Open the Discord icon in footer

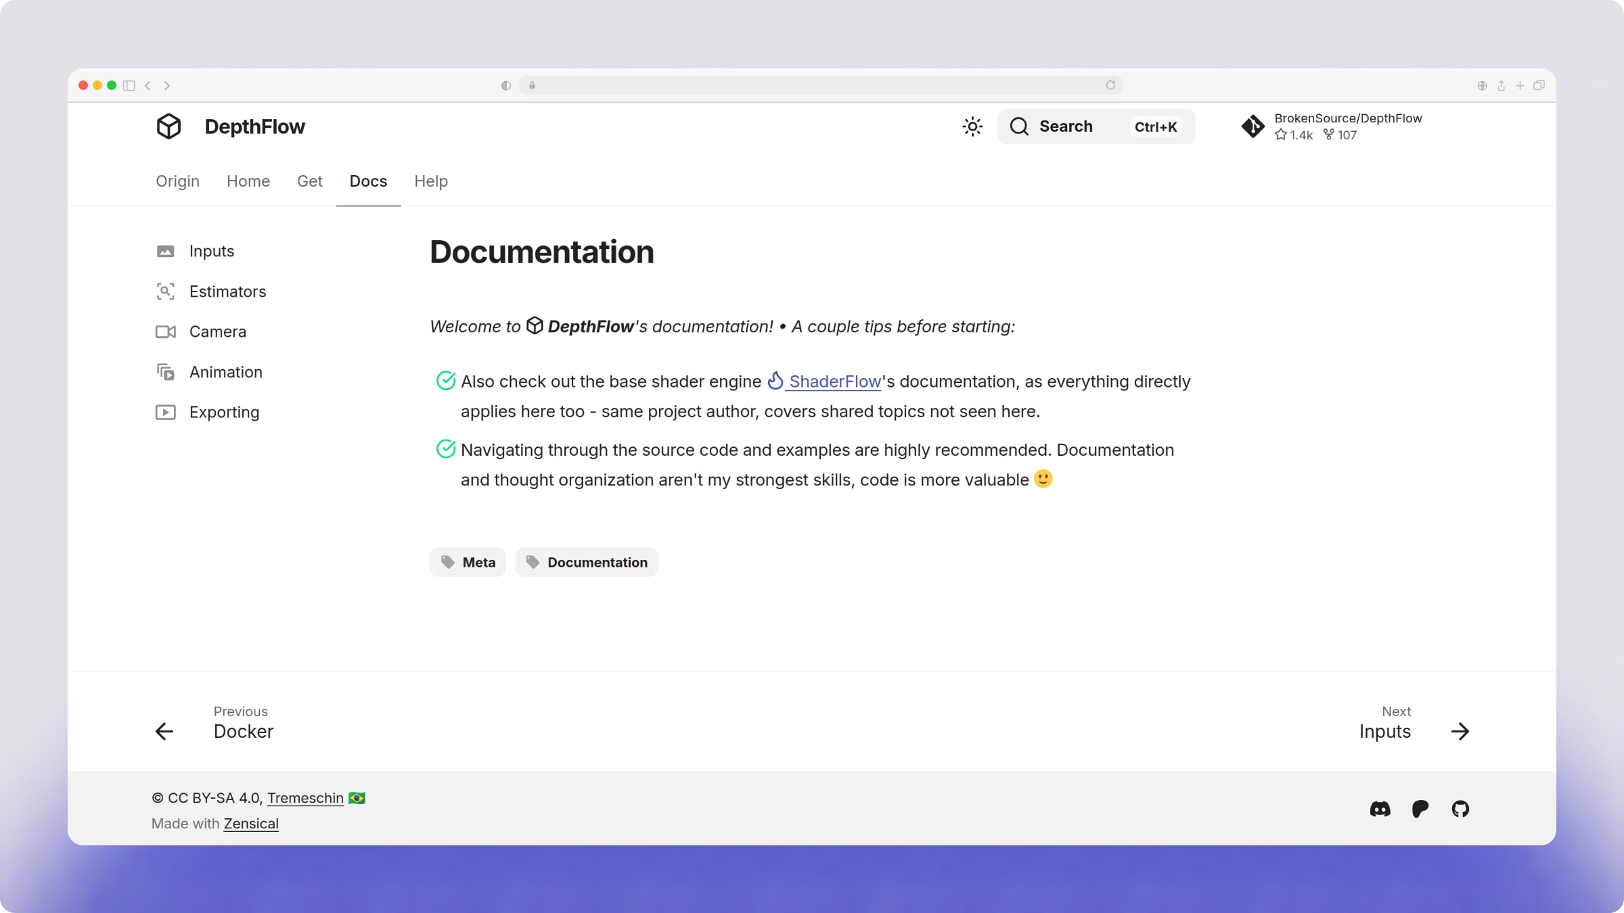pos(1380,809)
